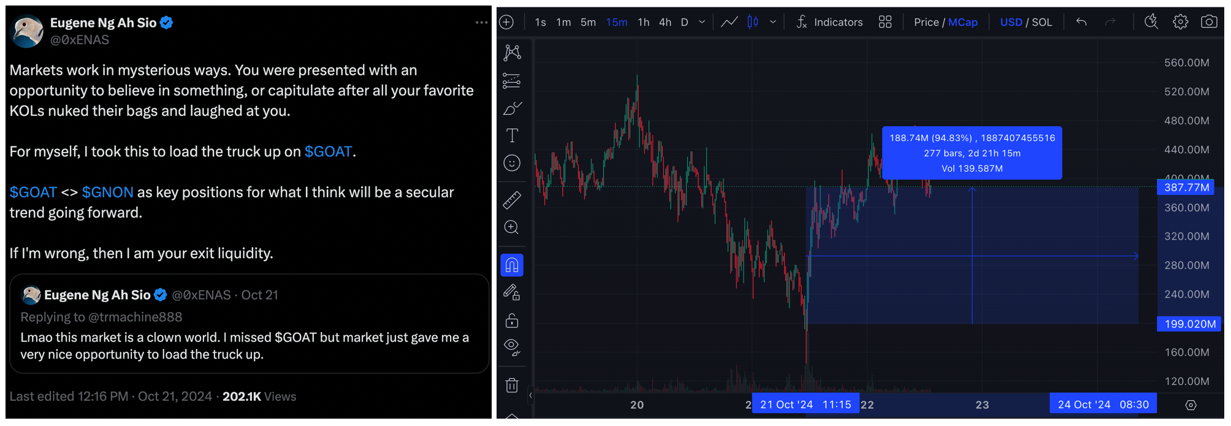
Task: Open the emoji icons tool
Action: tap(512, 163)
